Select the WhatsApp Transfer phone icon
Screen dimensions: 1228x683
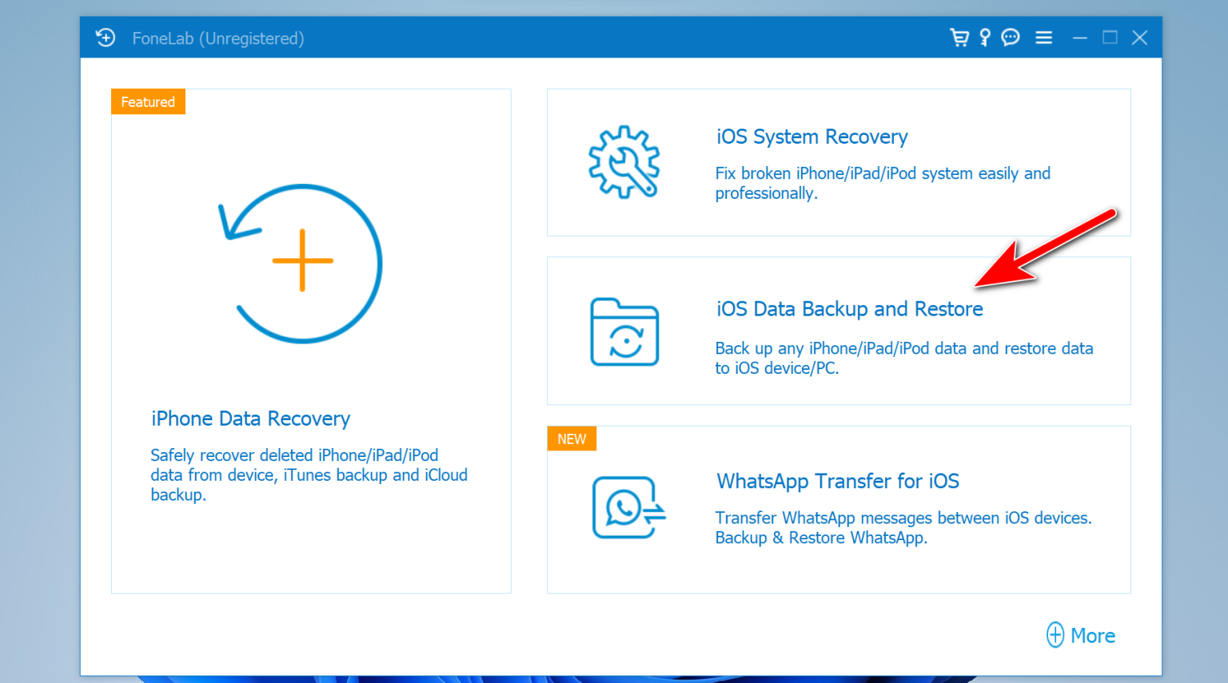point(625,508)
